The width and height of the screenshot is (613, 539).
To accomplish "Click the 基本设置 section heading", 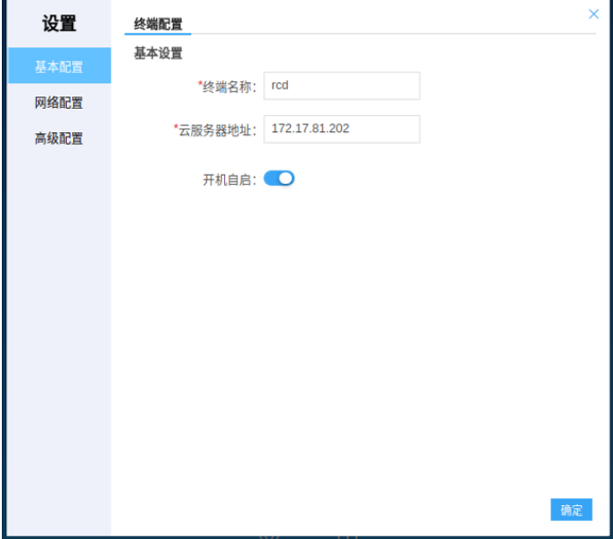I will pos(158,53).
